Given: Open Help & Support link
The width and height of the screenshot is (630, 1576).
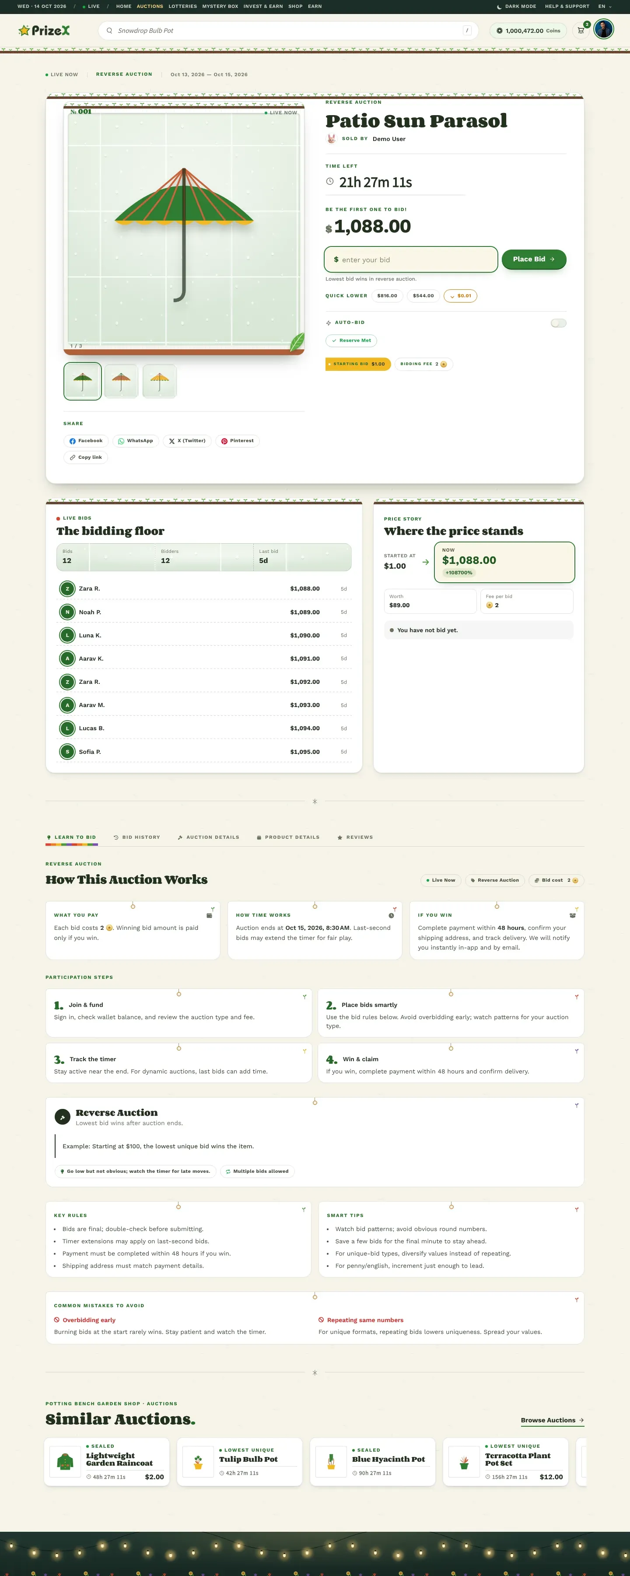Looking at the screenshot, I should coord(567,7).
